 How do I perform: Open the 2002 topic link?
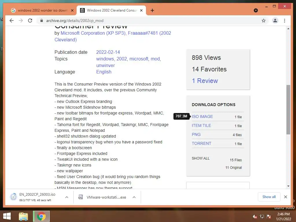tap(122, 59)
